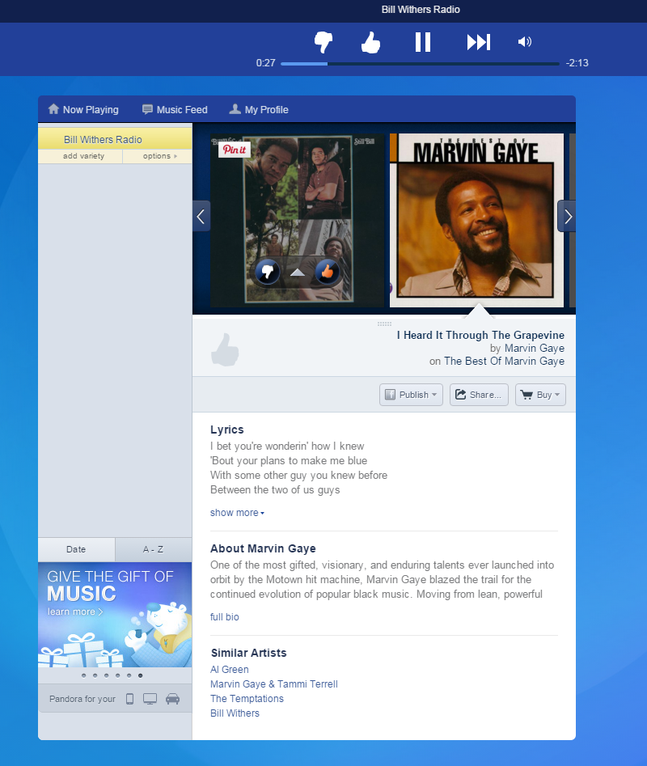Click Give the Gift of Music banner
This screenshot has width=647, height=766.
click(115, 615)
